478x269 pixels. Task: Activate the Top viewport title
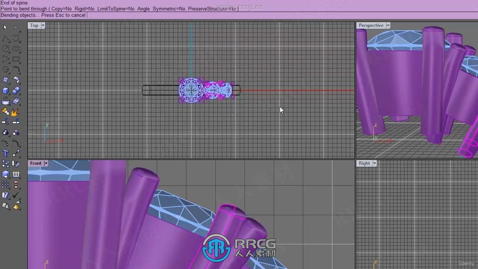[x=34, y=25]
